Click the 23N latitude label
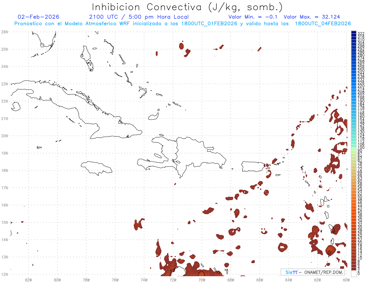Screen dimensions: 368x284 (5, 84)
